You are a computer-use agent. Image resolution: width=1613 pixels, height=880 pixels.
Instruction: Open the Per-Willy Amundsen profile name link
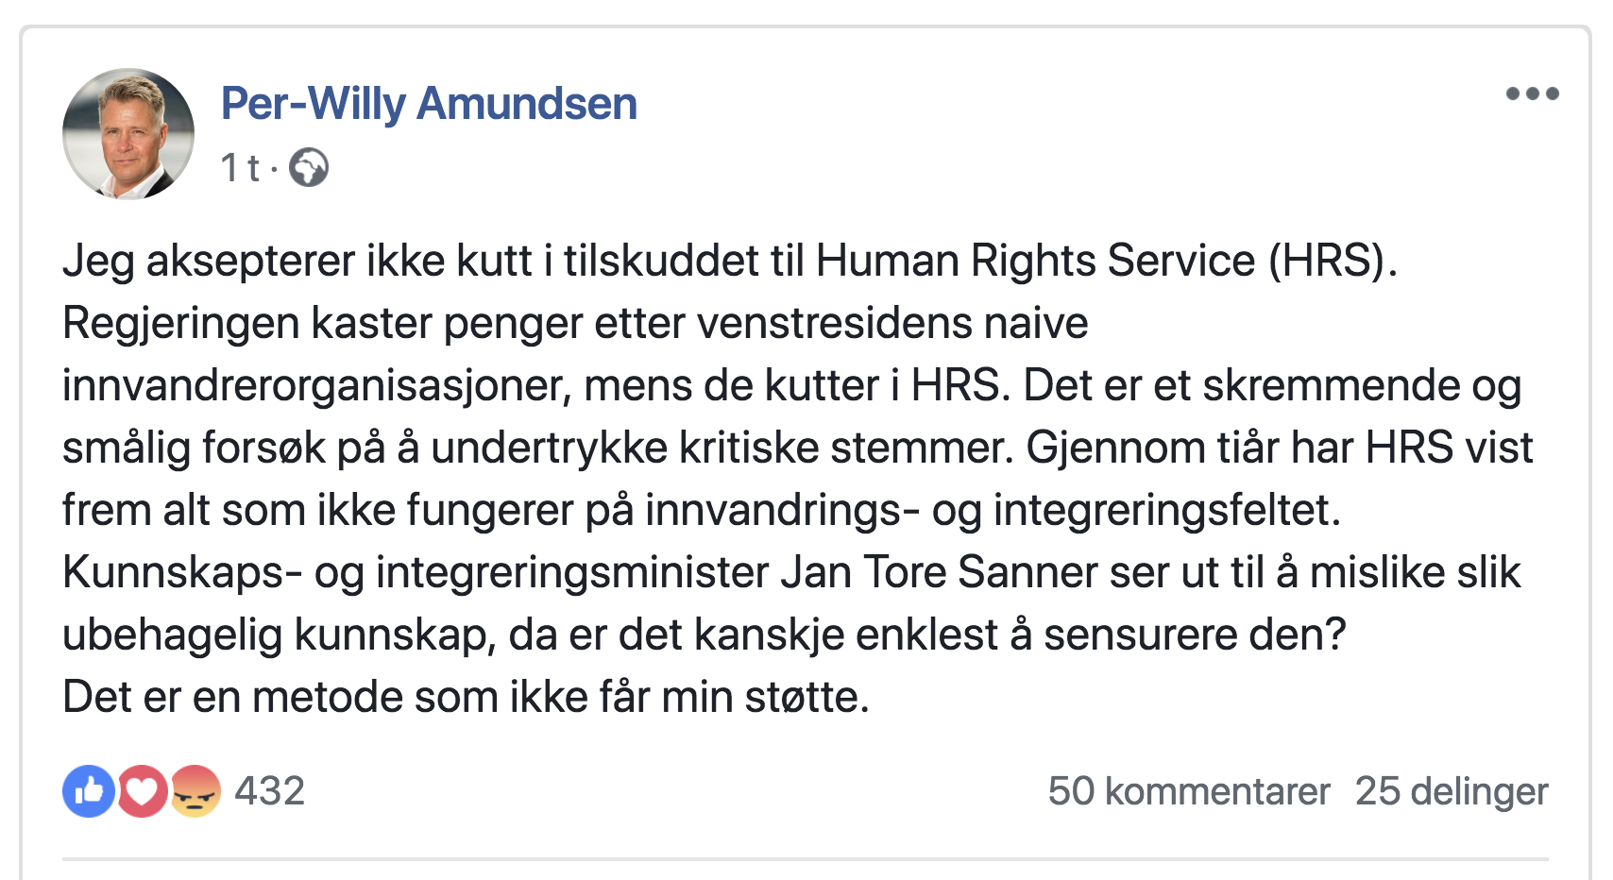tap(429, 104)
